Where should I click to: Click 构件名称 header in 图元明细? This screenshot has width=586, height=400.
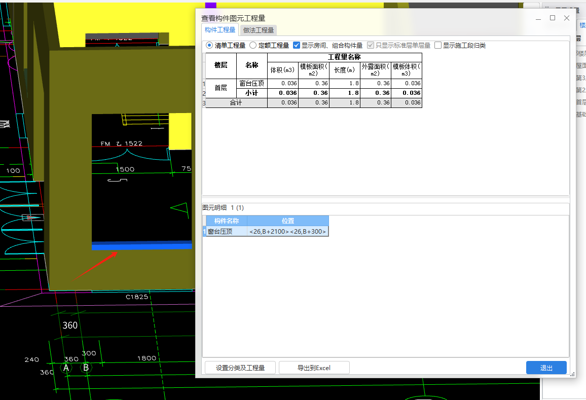coord(227,221)
